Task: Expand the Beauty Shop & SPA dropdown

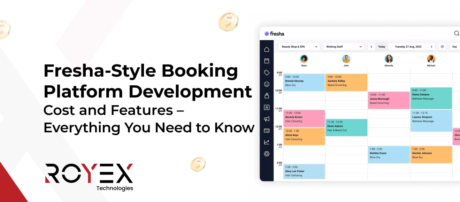Action: point(299,47)
